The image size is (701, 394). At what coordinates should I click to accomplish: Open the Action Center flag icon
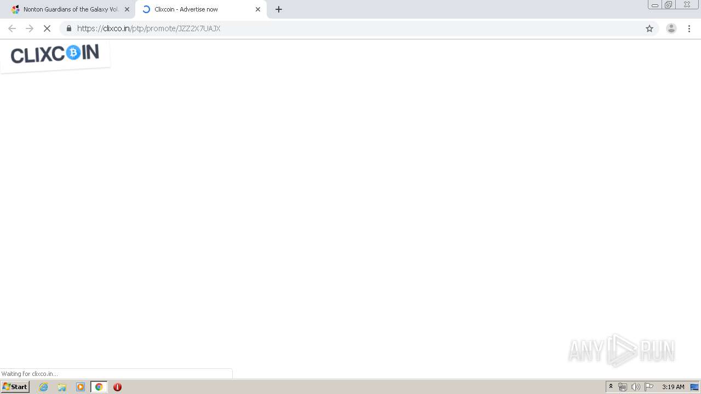click(649, 387)
